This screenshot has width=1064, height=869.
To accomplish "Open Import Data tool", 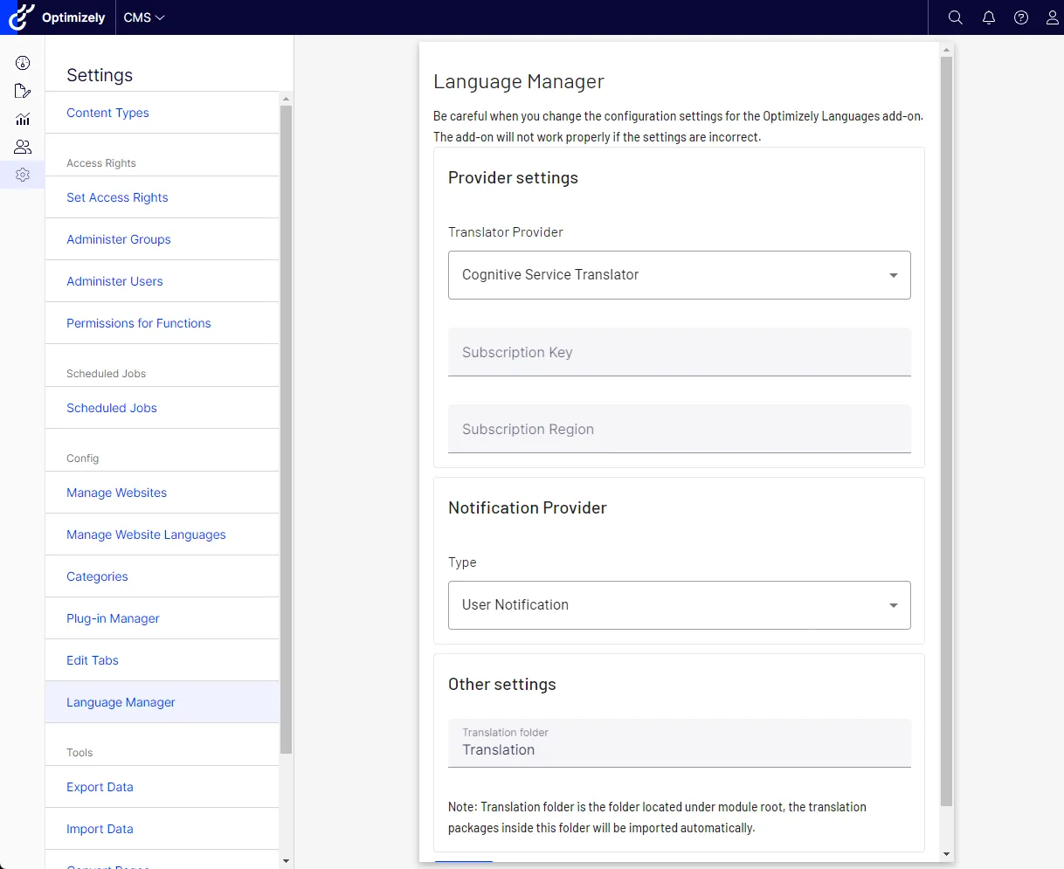I will pos(100,829).
